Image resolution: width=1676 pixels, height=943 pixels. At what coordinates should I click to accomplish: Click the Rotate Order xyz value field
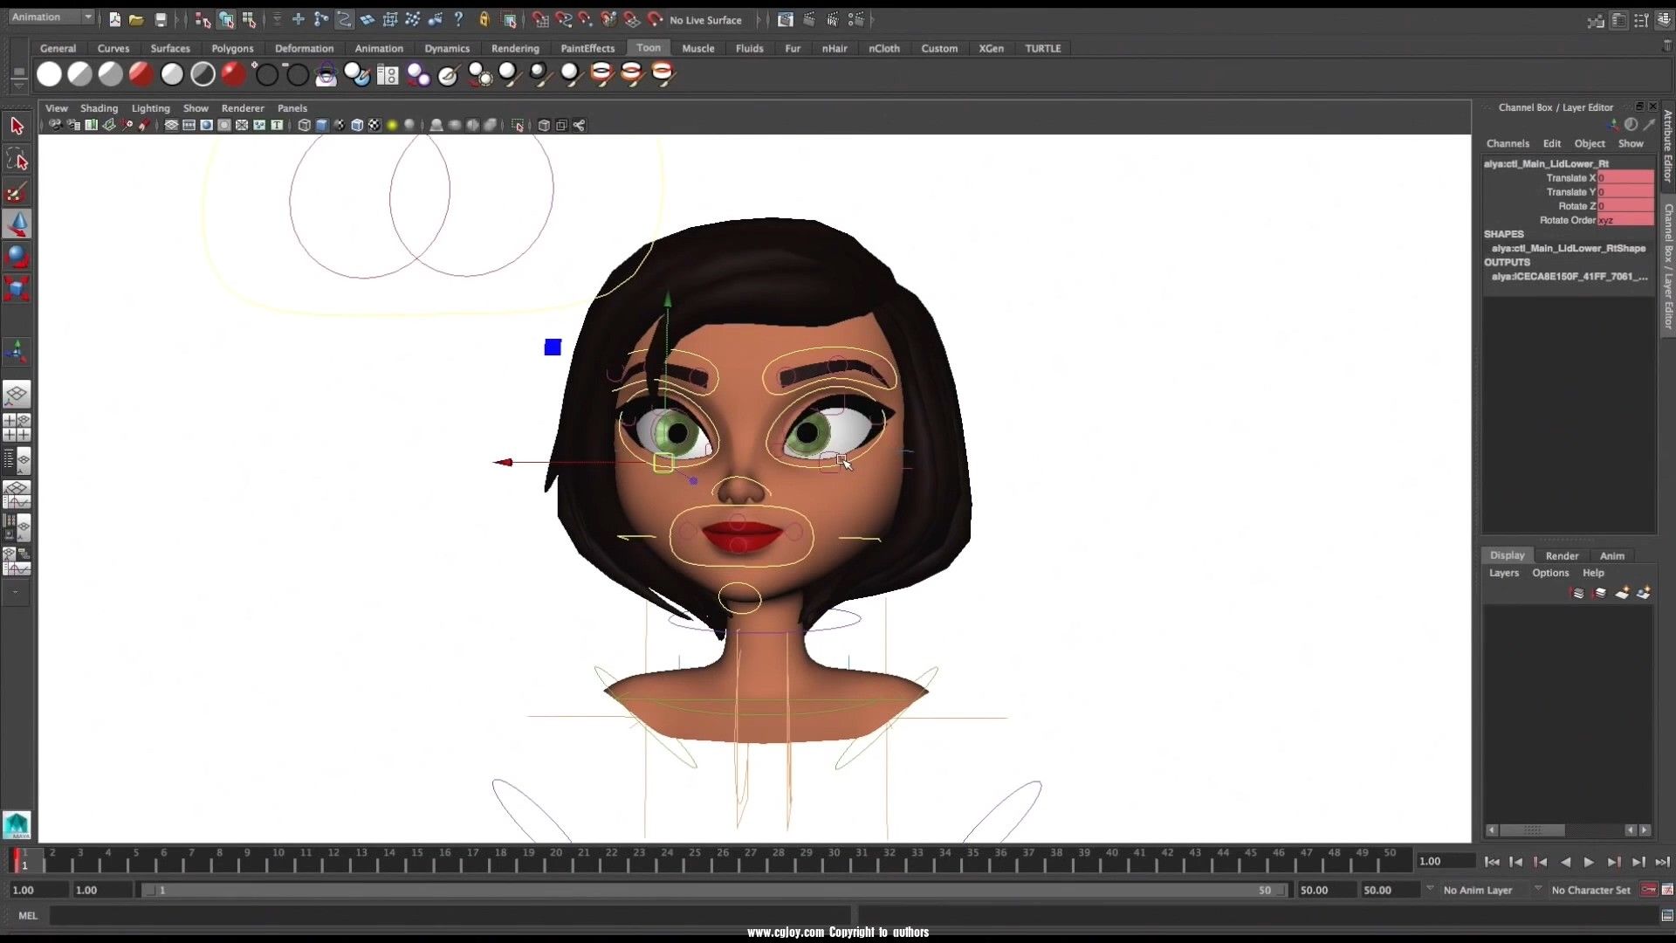1625,220
